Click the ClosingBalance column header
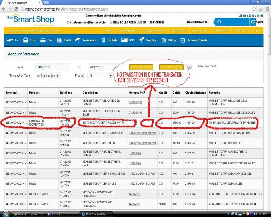This screenshot has width=271, height=217. (x=195, y=93)
